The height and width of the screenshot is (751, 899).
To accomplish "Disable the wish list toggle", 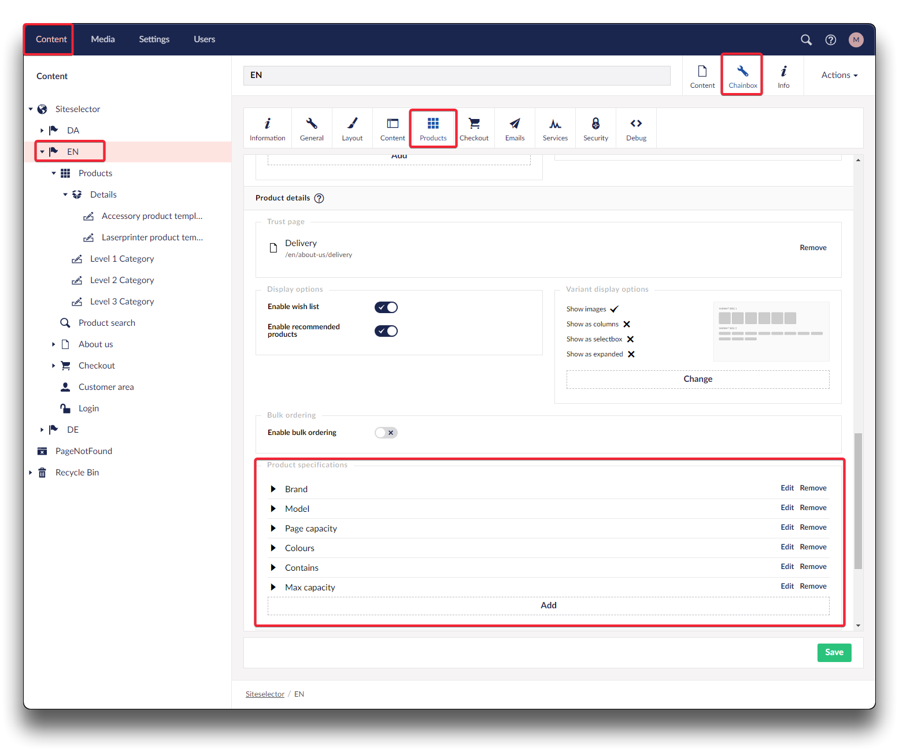I will tap(386, 307).
